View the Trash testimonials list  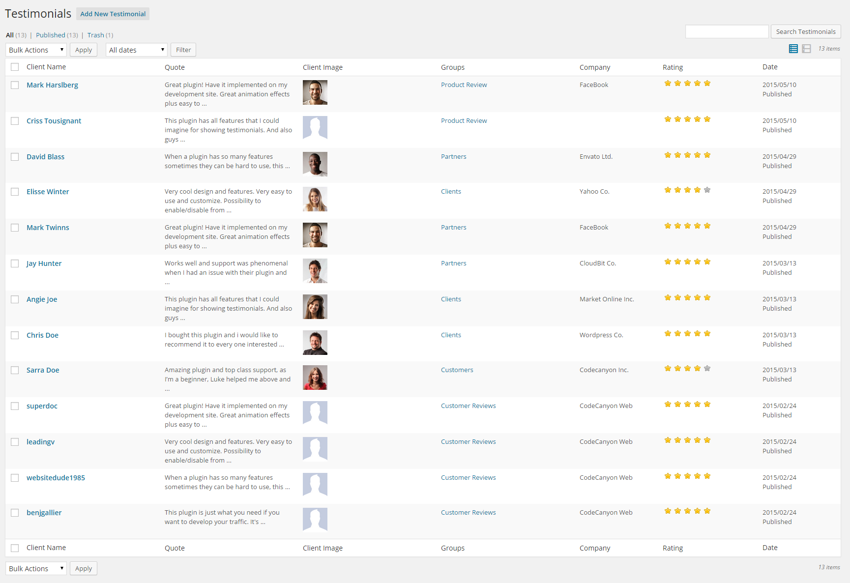[95, 35]
